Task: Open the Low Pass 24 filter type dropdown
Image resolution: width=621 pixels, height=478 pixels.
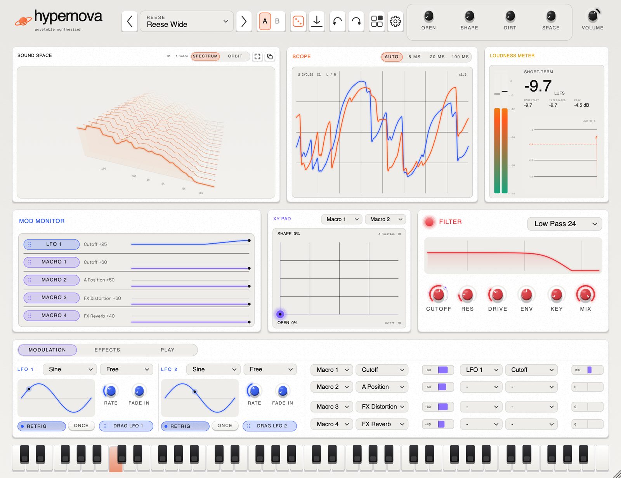Action: click(564, 224)
